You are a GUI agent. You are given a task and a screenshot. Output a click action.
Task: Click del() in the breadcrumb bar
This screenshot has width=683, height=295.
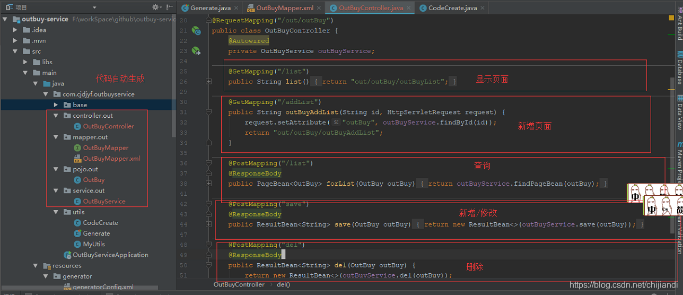pyautogui.click(x=283, y=285)
